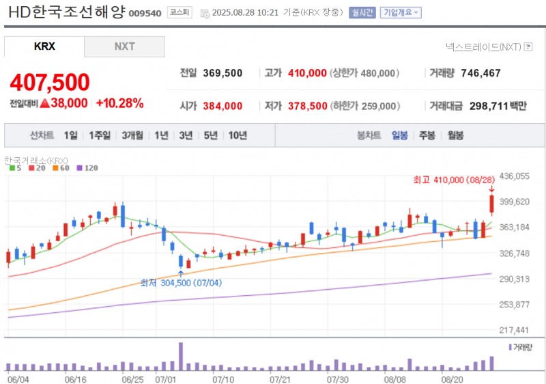Toggle the 120-day moving average legend
546x384 pixels.
[x=87, y=167]
